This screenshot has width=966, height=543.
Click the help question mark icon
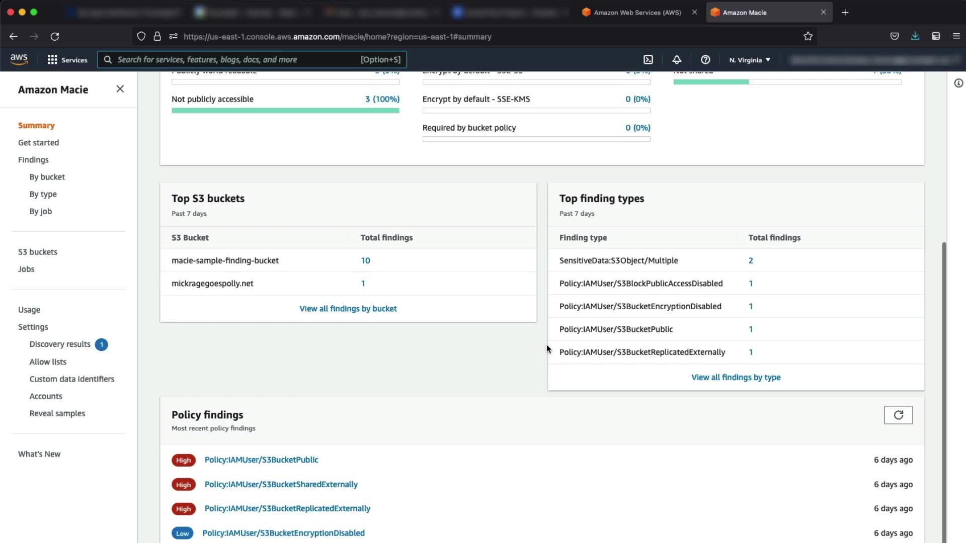[x=705, y=60]
